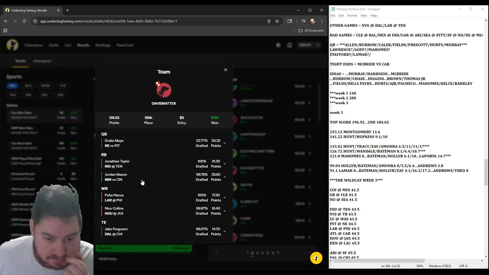Viewport: 489px width, 275px height.
Task: Click the Puka Nacua player name
Action: coord(114,195)
